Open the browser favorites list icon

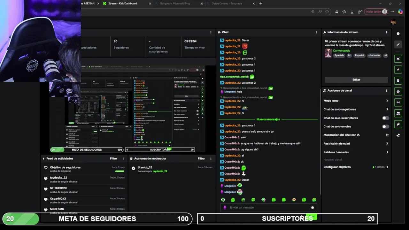click(344, 11)
